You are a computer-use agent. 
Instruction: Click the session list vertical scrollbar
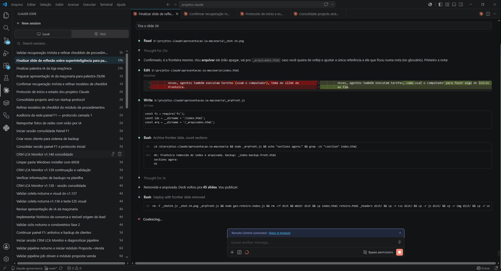127,81
